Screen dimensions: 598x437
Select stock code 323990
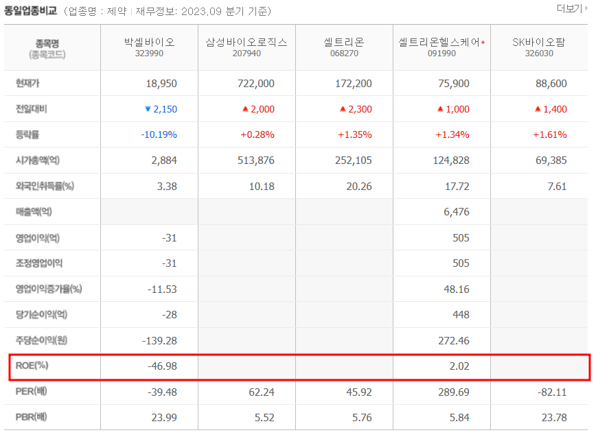coord(149,54)
